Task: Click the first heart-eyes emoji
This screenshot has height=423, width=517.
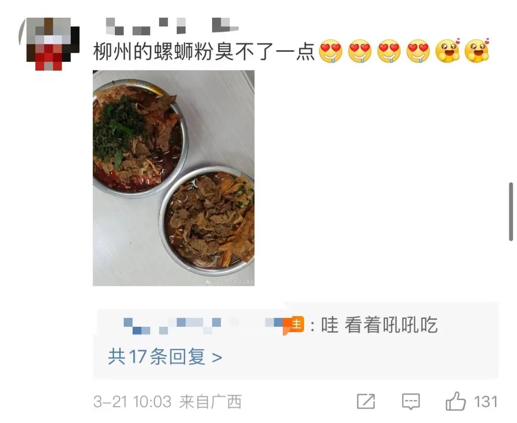Action: pyautogui.click(x=331, y=52)
